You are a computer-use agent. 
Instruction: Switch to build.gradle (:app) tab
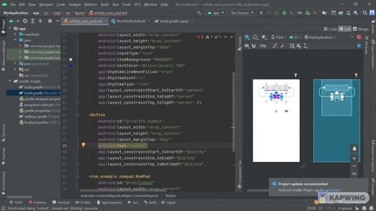(x=174, y=21)
